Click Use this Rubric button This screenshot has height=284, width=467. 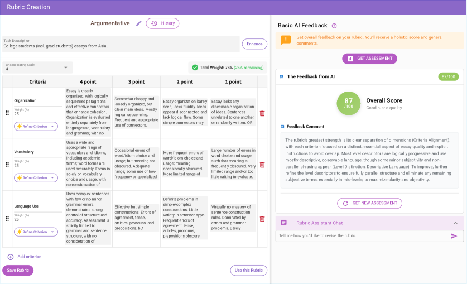point(248,271)
